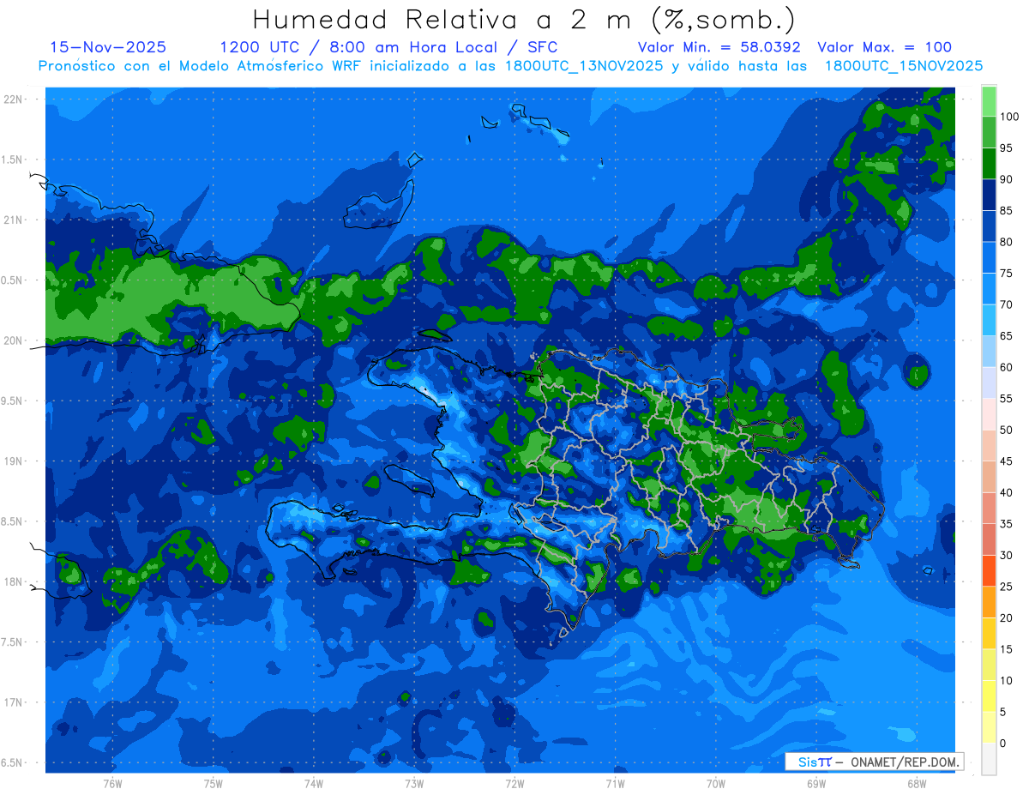Click the '95' value on the color legend
The image size is (1029, 795).
[1006, 148]
